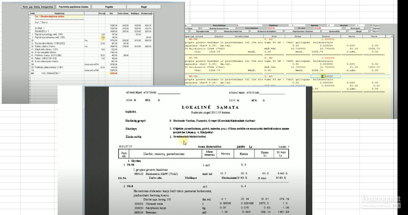This screenshot has width=408, height=215.
Task: Click the date 2011.07.27 in the document
Action: [126, 147]
